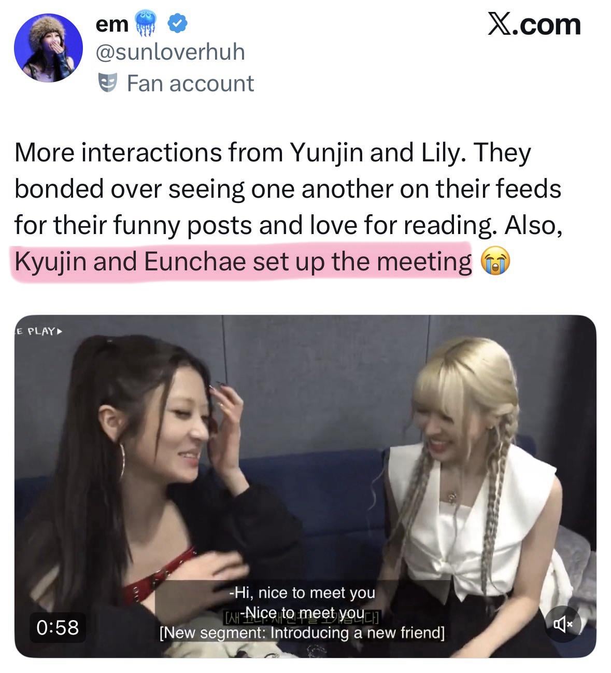Screen dimensions: 611x673
Task: Click the X.com logo
Action: tap(534, 24)
